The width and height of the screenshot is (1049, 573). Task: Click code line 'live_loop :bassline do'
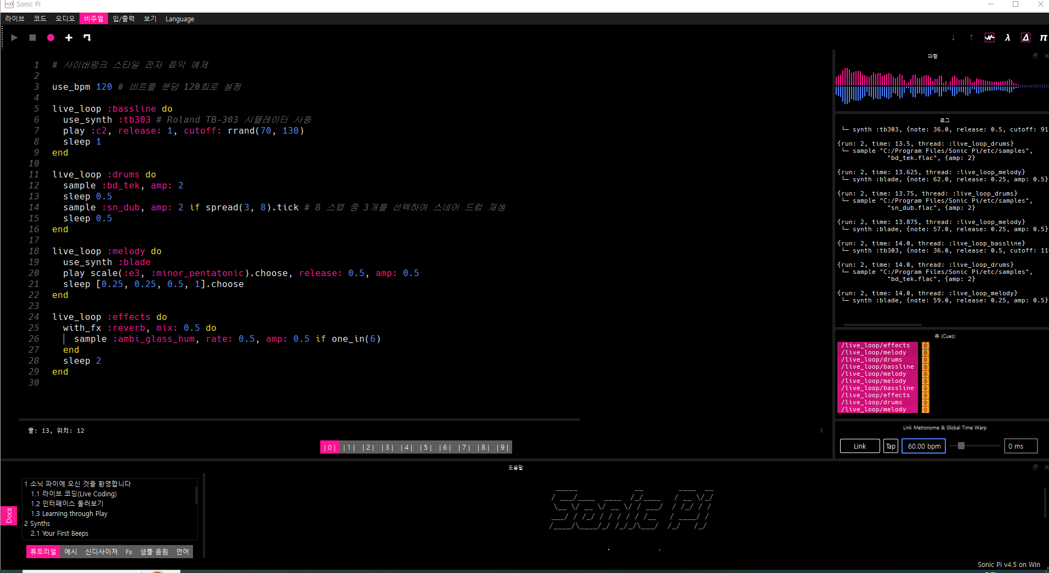pyautogui.click(x=112, y=108)
